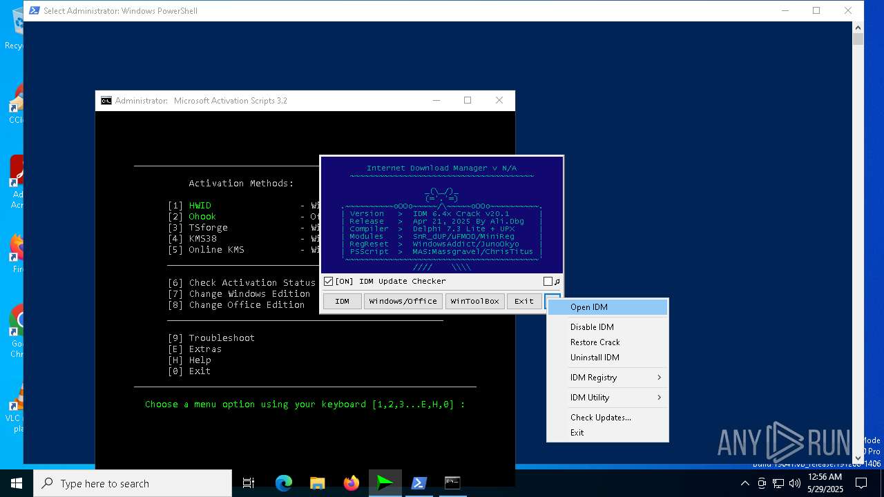Select Open IDM from context menu

point(608,307)
